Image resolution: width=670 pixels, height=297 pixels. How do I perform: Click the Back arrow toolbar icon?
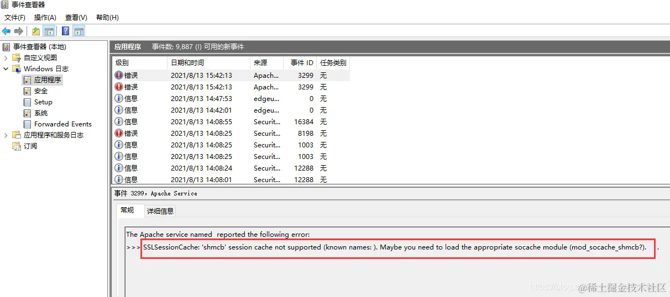pyautogui.click(x=7, y=31)
